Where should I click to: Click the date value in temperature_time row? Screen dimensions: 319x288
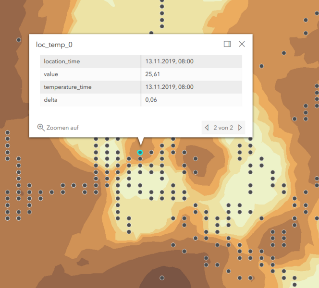169,87
